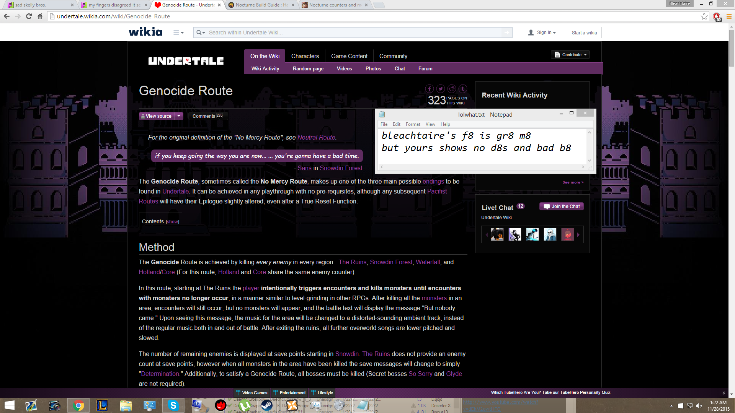Open Steam from the taskbar

point(267,405)
